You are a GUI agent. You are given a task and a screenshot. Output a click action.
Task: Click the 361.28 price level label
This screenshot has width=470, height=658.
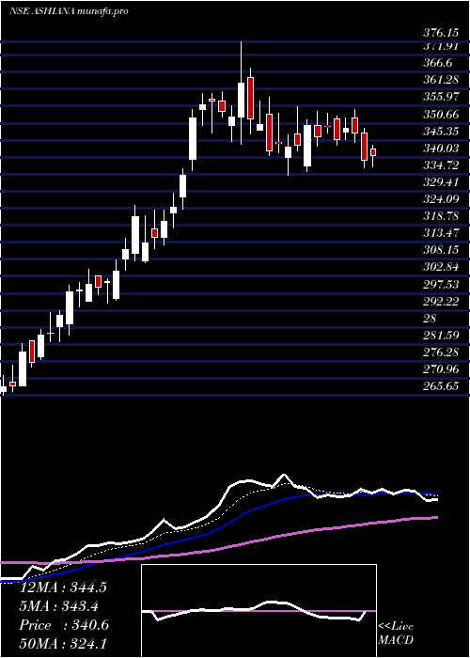pos(440,80)
